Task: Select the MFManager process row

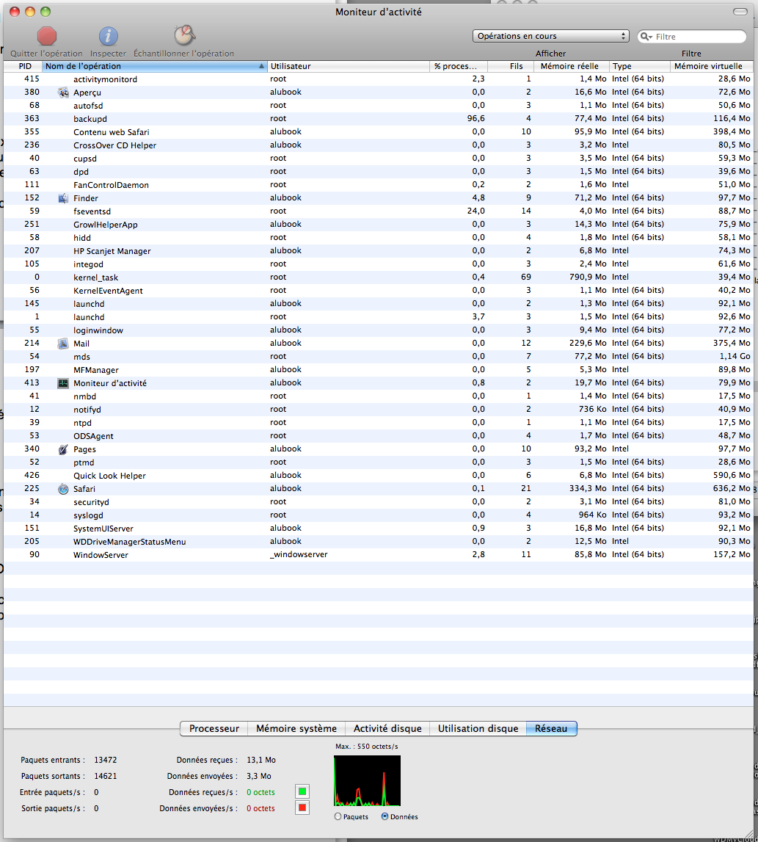Action: click(x=379, y=369)
